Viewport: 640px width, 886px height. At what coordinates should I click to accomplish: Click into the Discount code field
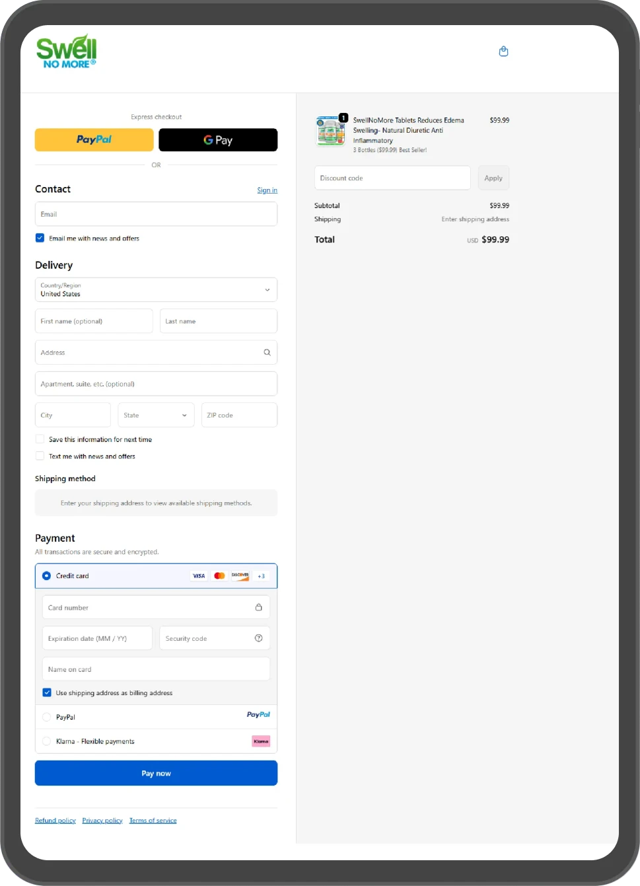pyautogui.click(x=392, y=178)
